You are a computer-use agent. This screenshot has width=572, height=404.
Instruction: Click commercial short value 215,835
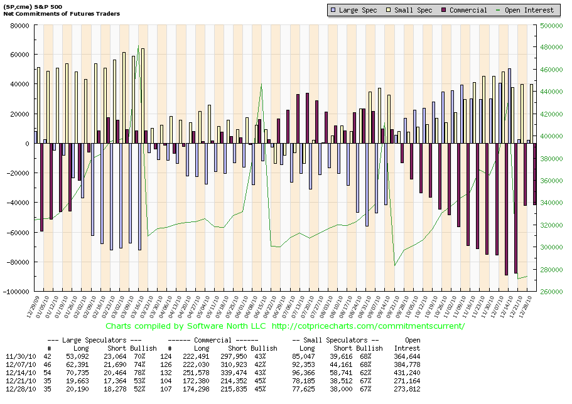pos(234,389)
